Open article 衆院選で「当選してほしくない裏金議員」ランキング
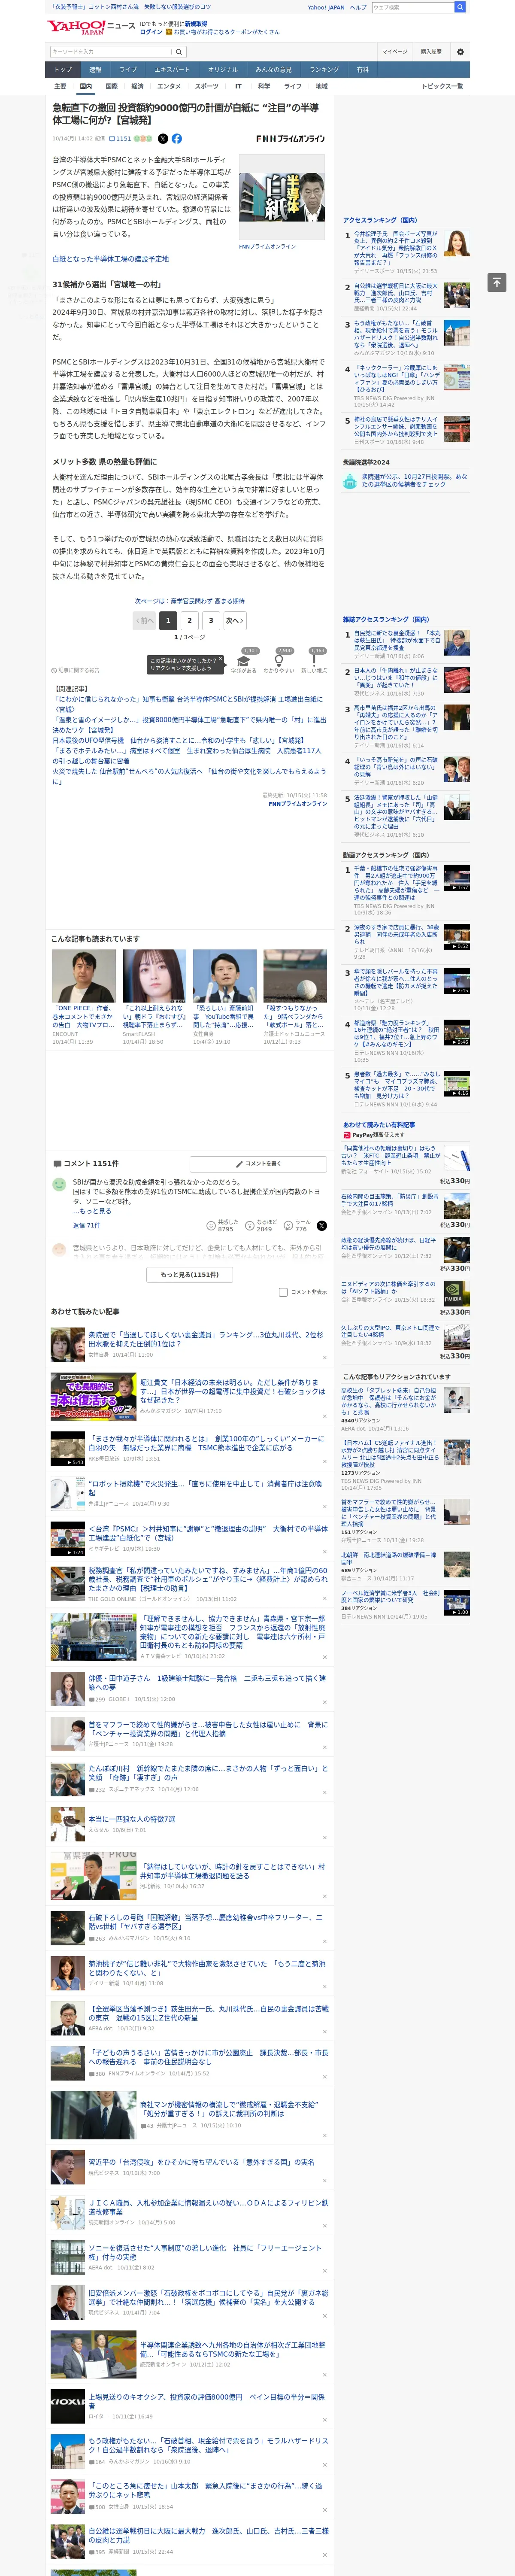This screenshot has width=515, height=2576. point(205,1339)
